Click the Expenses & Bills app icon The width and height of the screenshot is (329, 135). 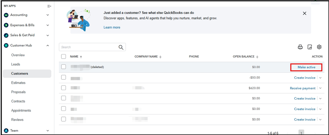click(6, 25)
